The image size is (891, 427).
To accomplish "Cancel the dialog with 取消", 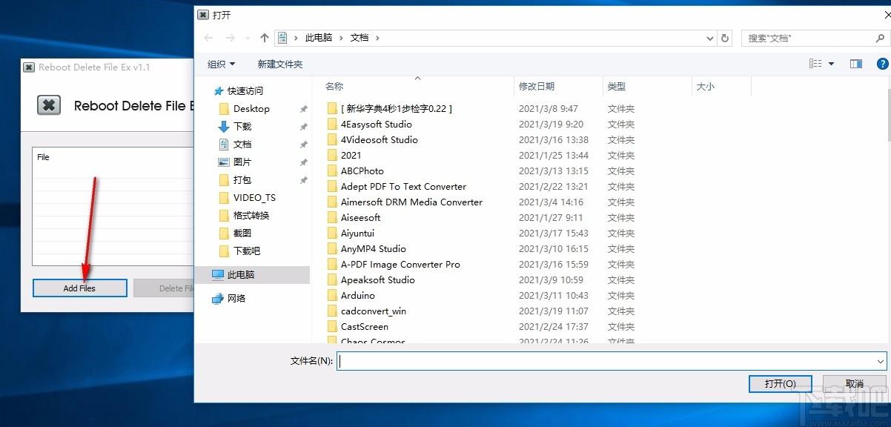I will (855, 383).
